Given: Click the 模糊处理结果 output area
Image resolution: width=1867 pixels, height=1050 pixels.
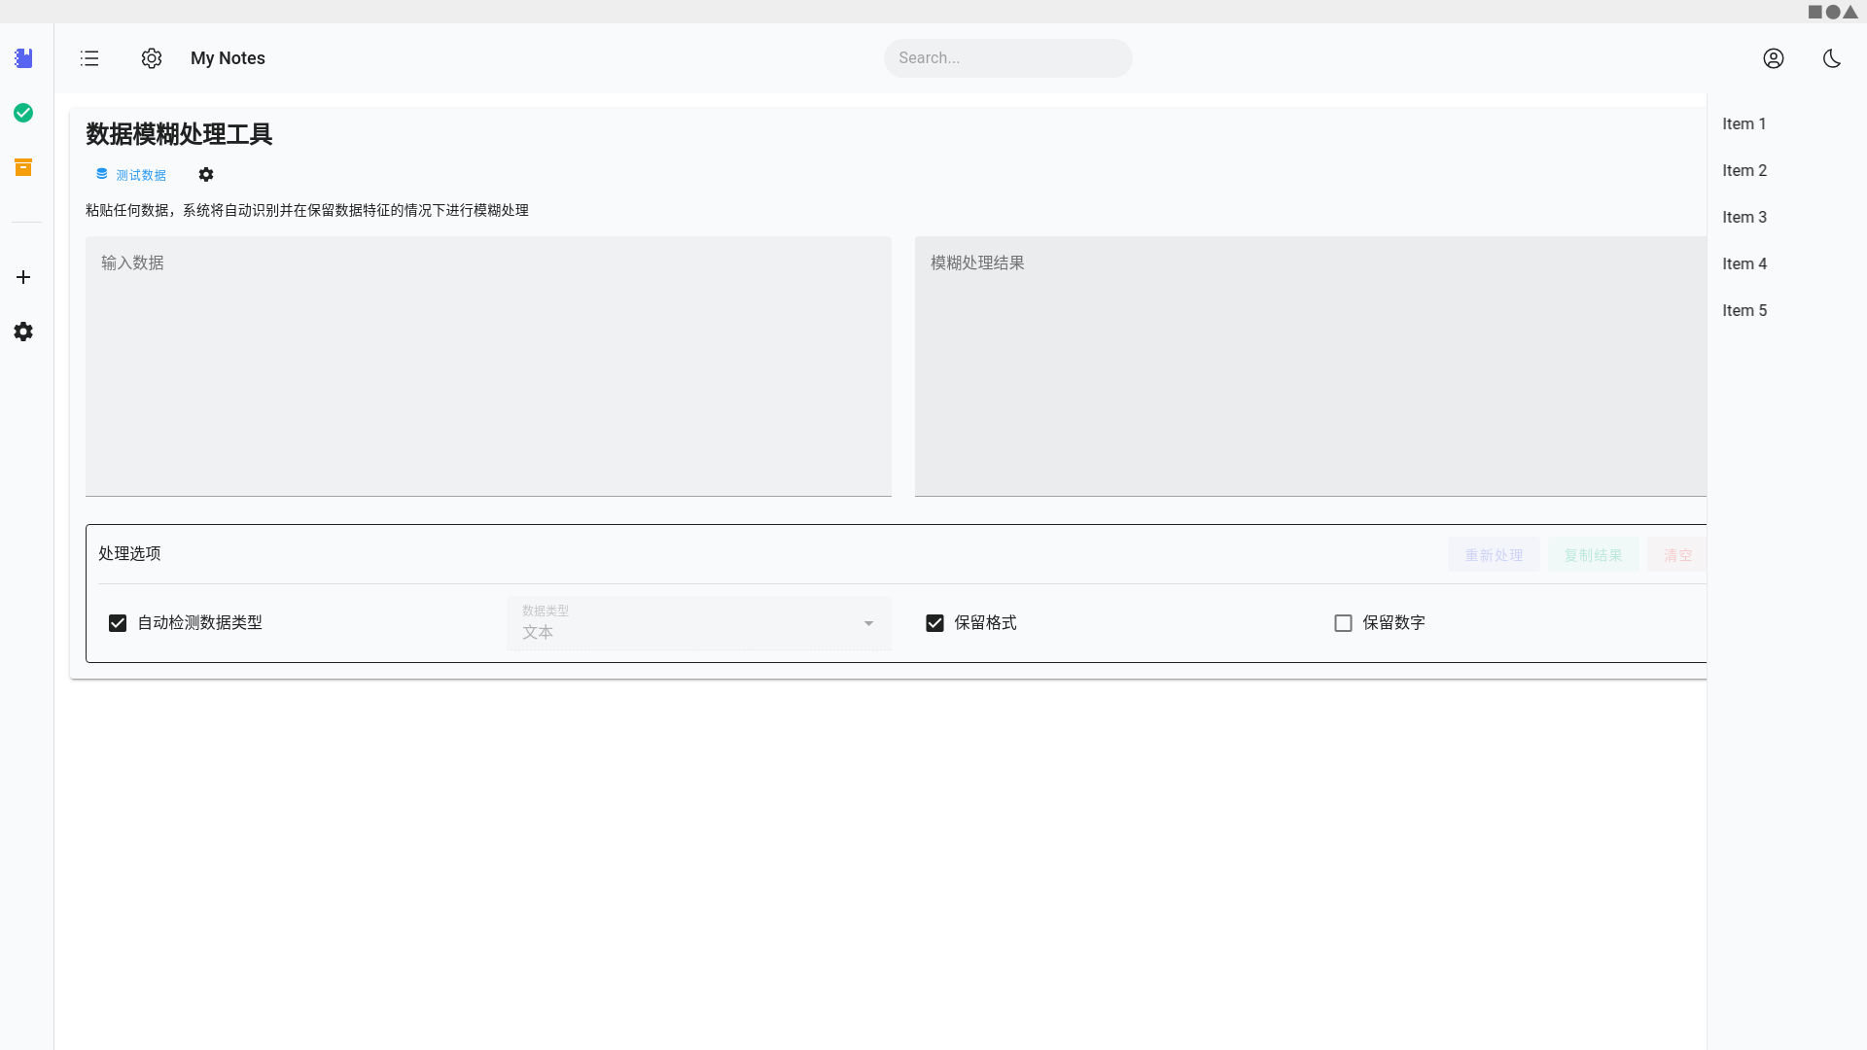Looking at the screenshot, I should coord(1311,367).
